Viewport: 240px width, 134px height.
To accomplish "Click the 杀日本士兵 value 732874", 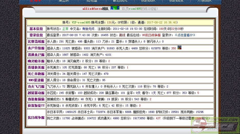I will pyautogui.click(x=101, y=112).
